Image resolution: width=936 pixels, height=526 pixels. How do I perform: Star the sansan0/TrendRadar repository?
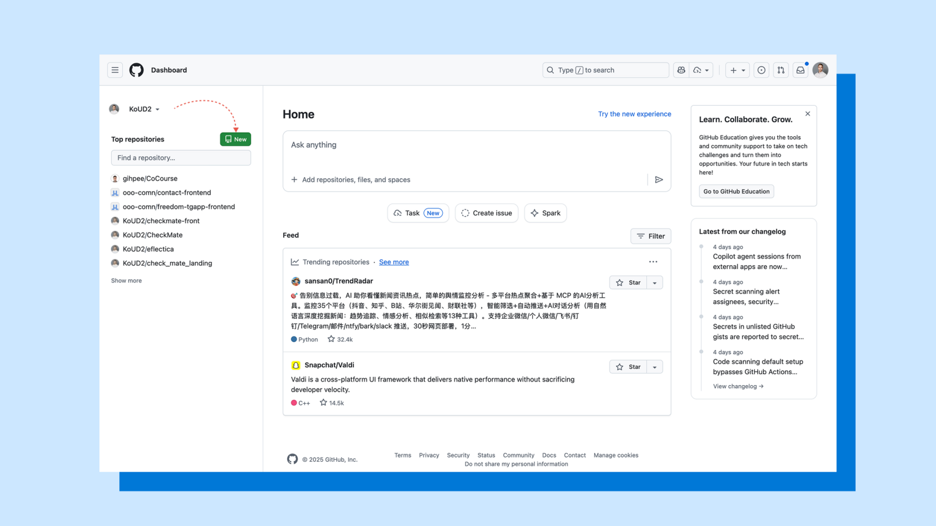tap(628, 283)
